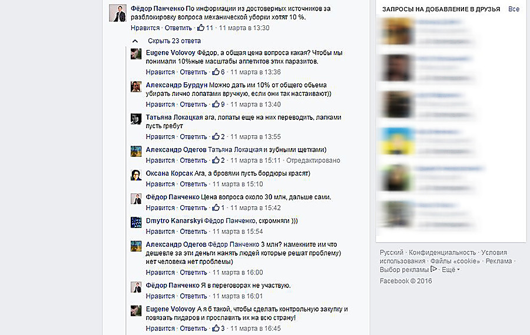Open the Ещё dropdown in footer

pyautogui.click(x=451, y=270)
